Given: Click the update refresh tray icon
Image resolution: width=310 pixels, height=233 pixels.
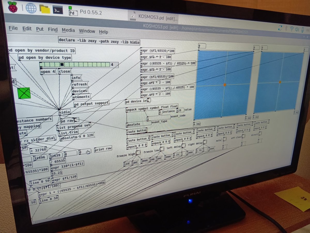Looking at the screenshot, I should (x=280, y=28).
